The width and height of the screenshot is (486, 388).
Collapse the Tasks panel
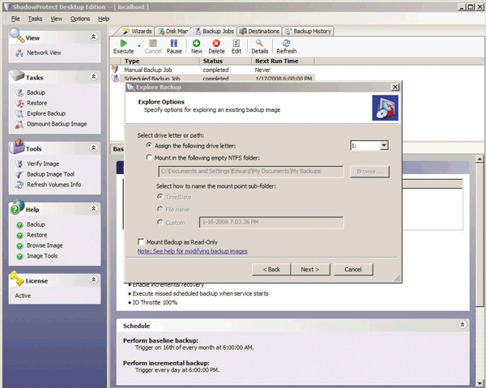tap(94, 76)
